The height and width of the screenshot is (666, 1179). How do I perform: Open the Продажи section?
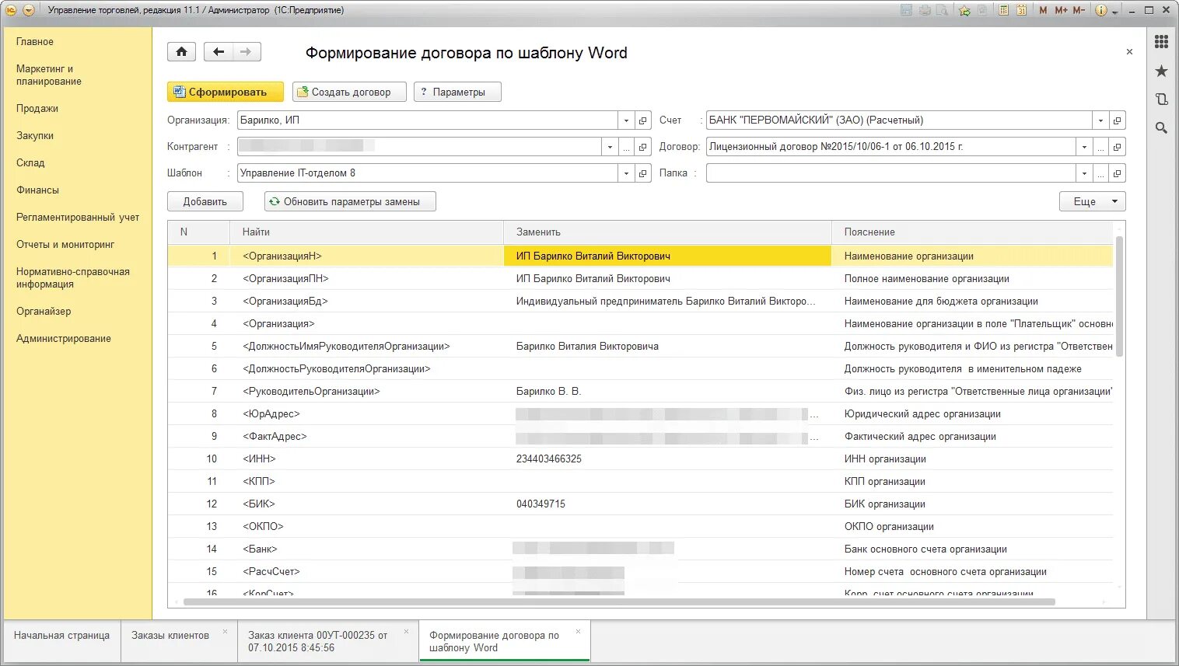pyautogui.click(x=37, y=109)
